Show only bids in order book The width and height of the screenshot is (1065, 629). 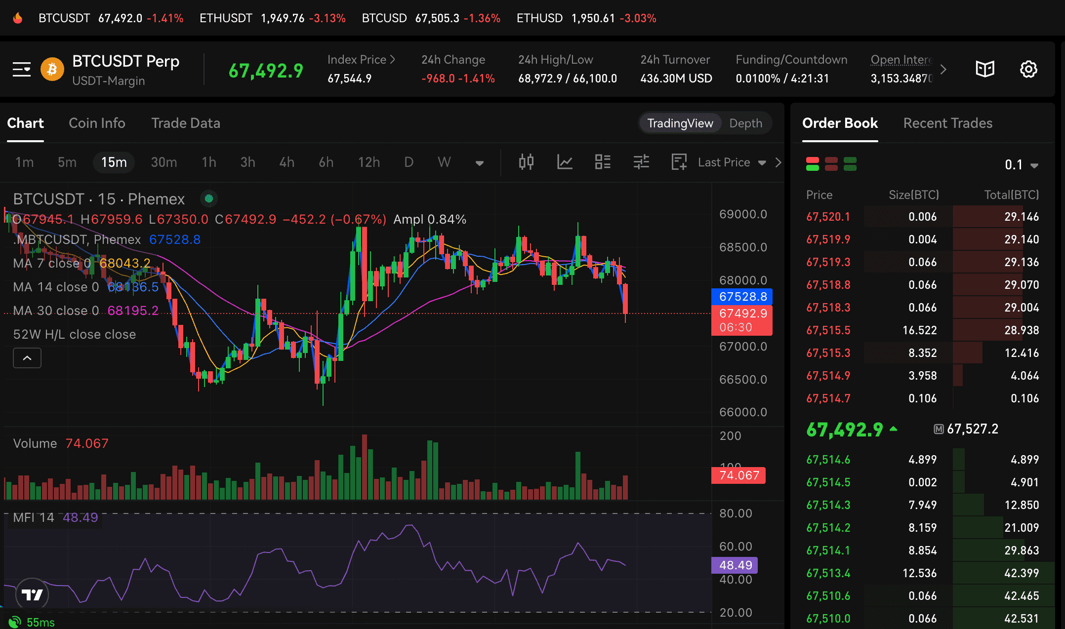click(850, 164)
